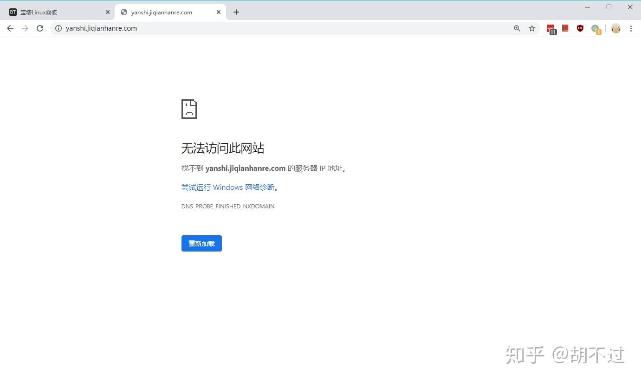This screenshot has width=641, height=381.
Task: Bookmark this page with the star icon
Action: 532,28
